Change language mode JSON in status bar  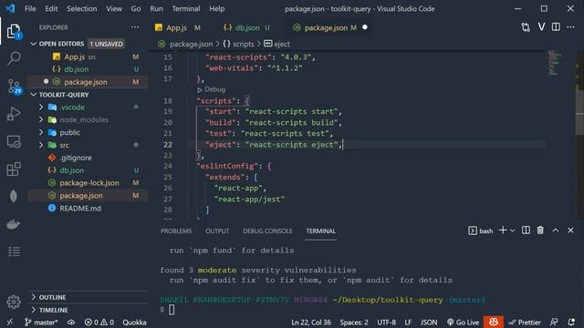pos(429,323)
